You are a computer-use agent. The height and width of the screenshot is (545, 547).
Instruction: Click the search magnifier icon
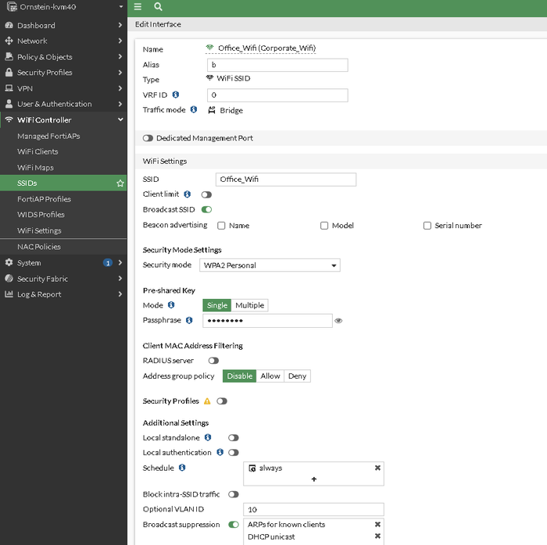(158, 6)
